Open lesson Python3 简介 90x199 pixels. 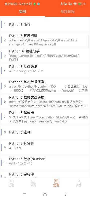[x=45, y=25]
